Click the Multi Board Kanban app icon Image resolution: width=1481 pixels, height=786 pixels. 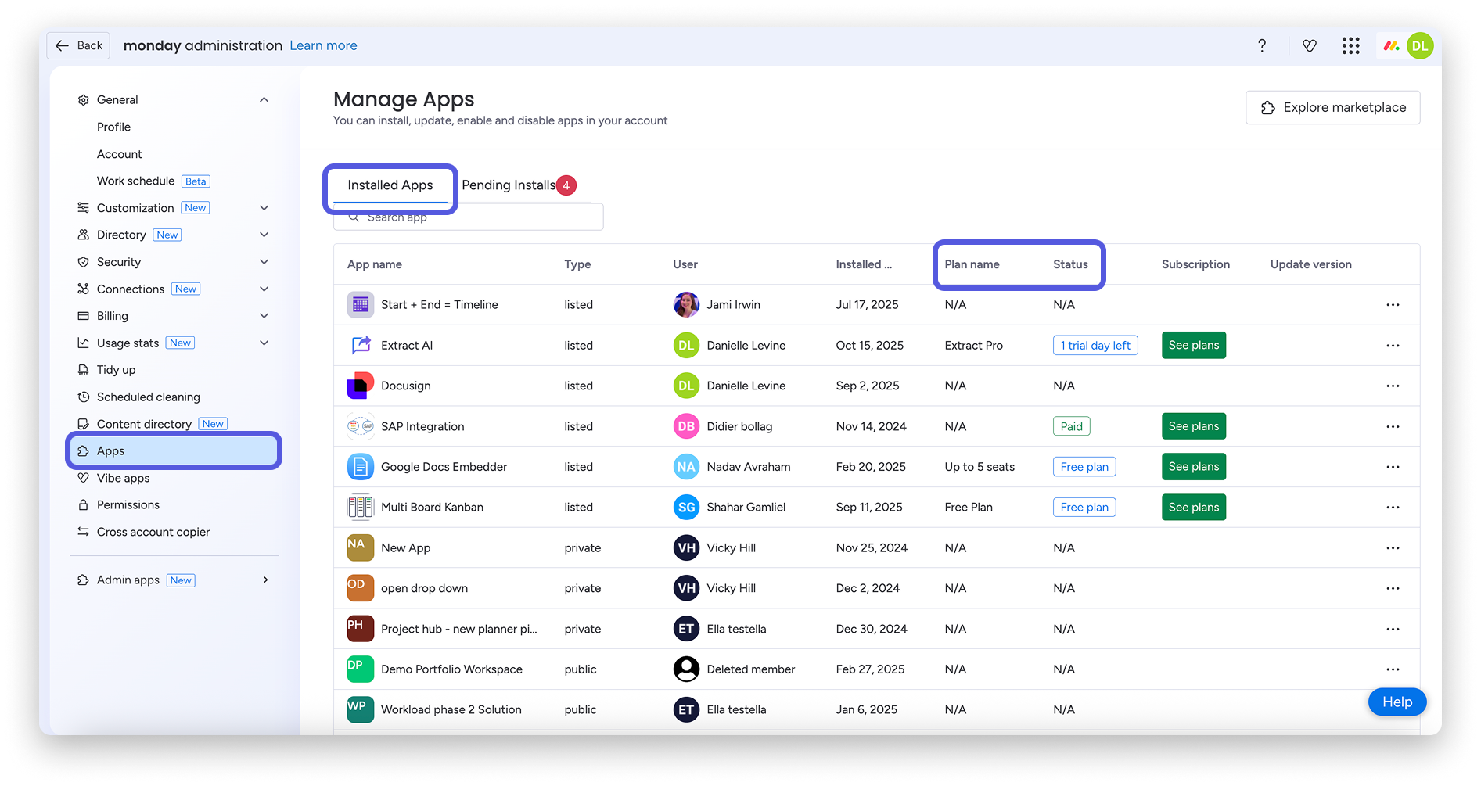(x=361, y=507)
